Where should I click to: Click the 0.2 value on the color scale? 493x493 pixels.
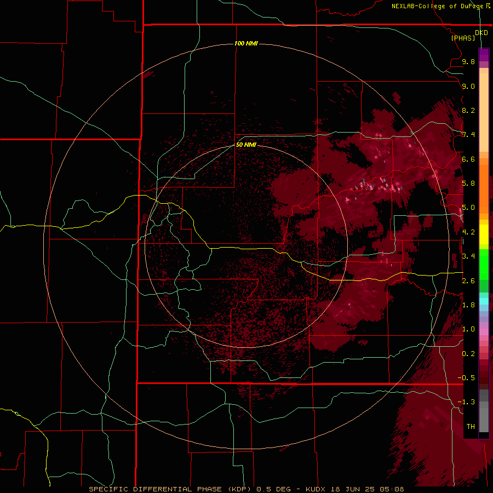coord(468,354)
